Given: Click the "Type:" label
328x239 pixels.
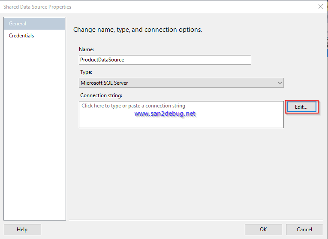Looking at the screenshot, I should coord(86,72).
